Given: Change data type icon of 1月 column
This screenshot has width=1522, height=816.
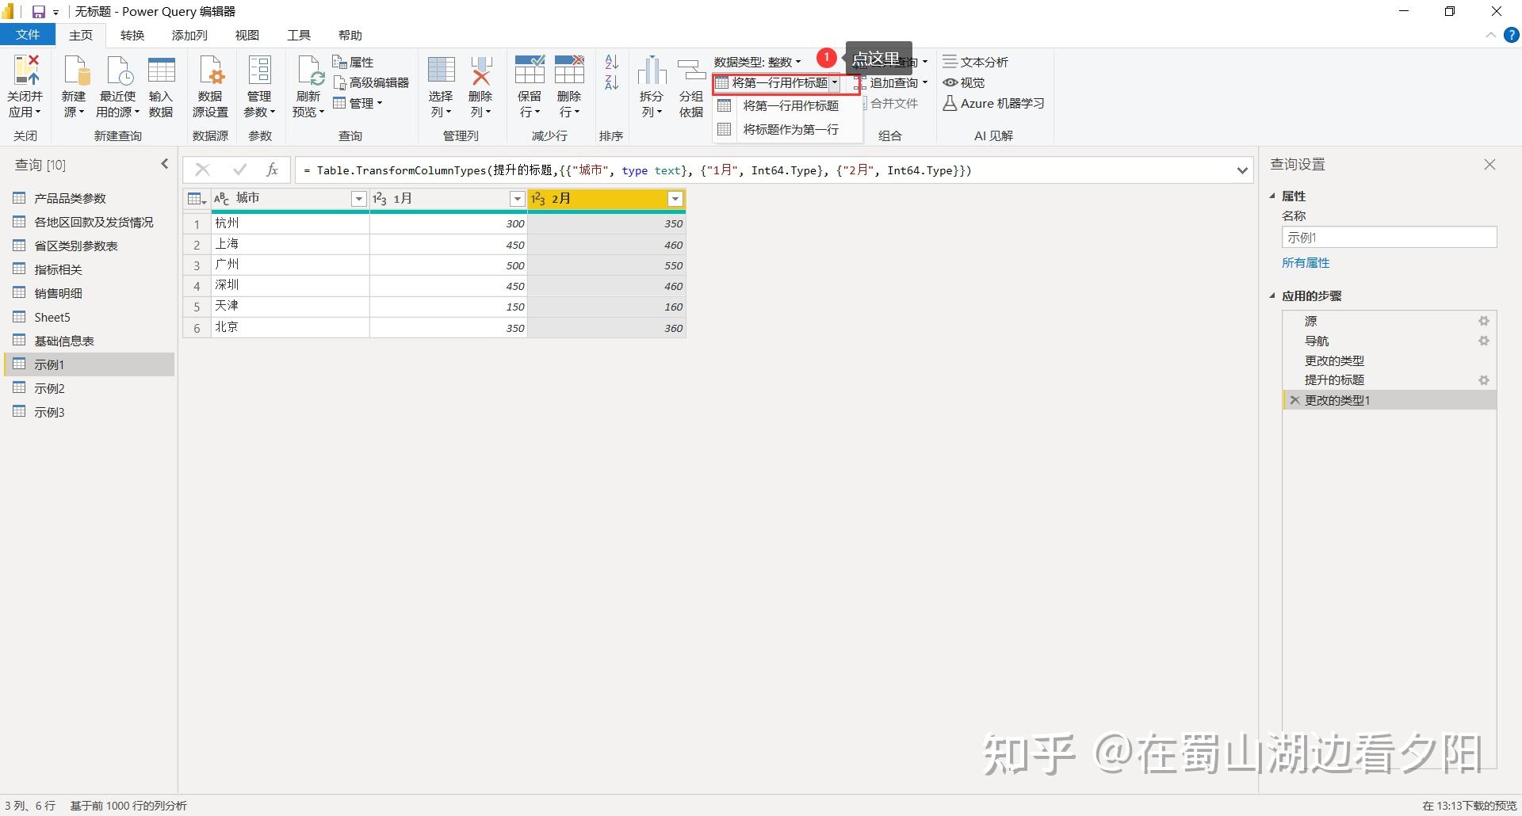Looking at the screenshot, I should coord(380,199).
